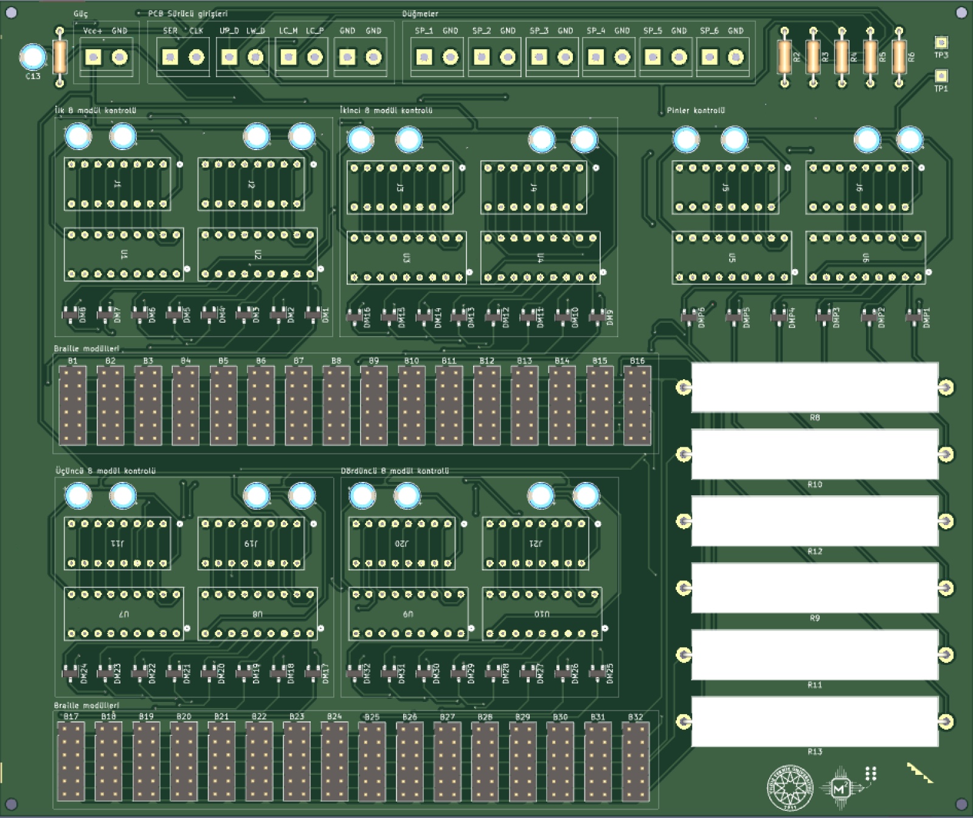
Task: Select the Vcc+ power terminal pad
Action: (x=93, y=58)
